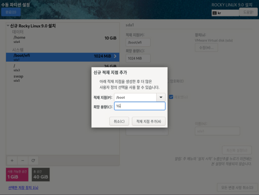Click the sda1 heading in the right panel
Image resolution: width=259 pixels, height=195 pixels.
(130, 25)
